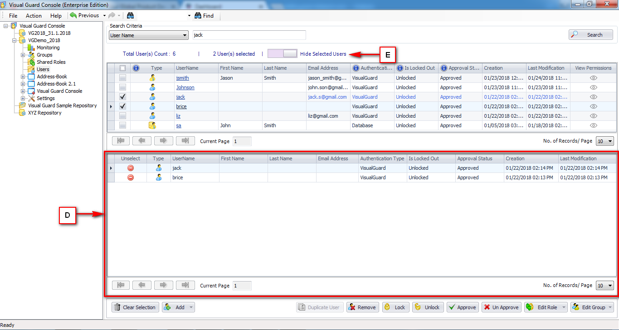Go to previous page in lower grid

pyautogui.click(x=142, y=285)
